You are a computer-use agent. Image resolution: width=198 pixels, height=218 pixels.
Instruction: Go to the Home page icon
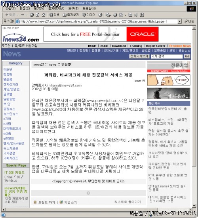pyautogui.click(x=44, y=15)
